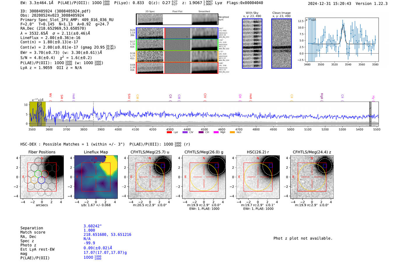Click the green fiber circle in Fiber Positions

click(x=38, y=174)
